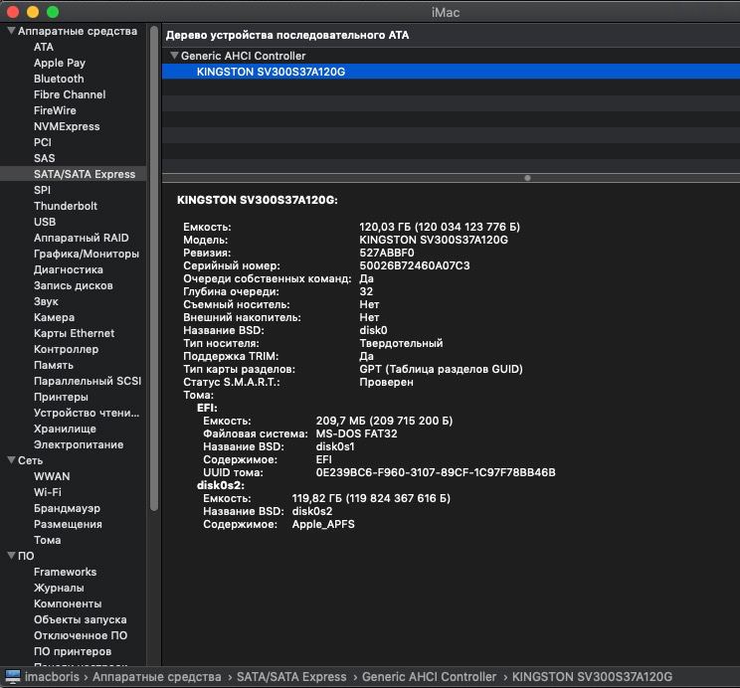The height and width of the screenshot is (688, 740).
Task: Click the green zoom window button
Action: click(53, 12)
